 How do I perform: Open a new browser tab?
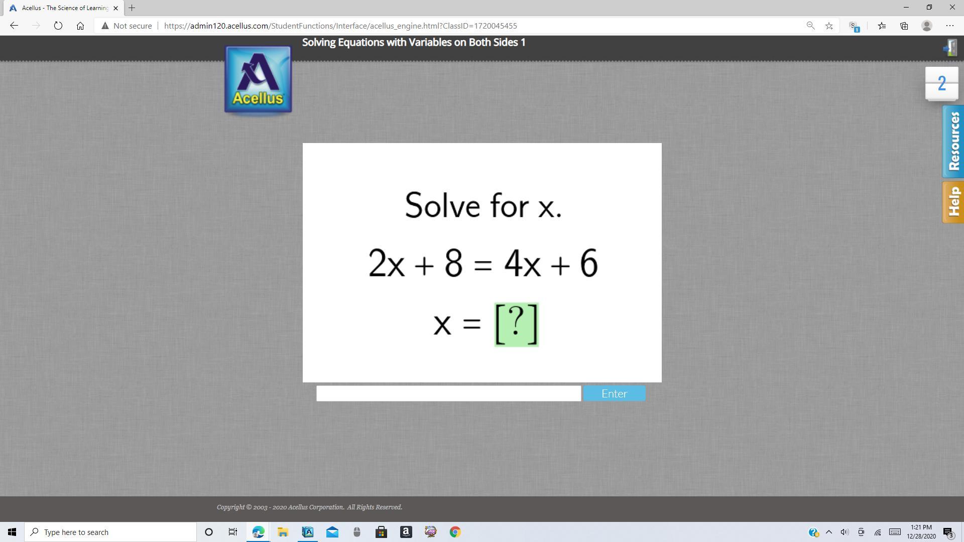click(132, 8)
